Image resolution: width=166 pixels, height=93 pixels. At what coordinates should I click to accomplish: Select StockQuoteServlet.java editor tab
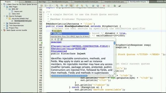(138, 2)
